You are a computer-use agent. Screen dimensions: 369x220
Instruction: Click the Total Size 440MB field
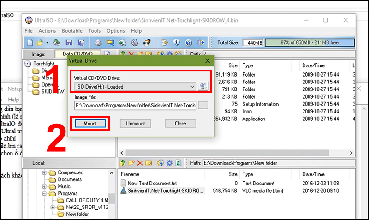coord(253,42)
